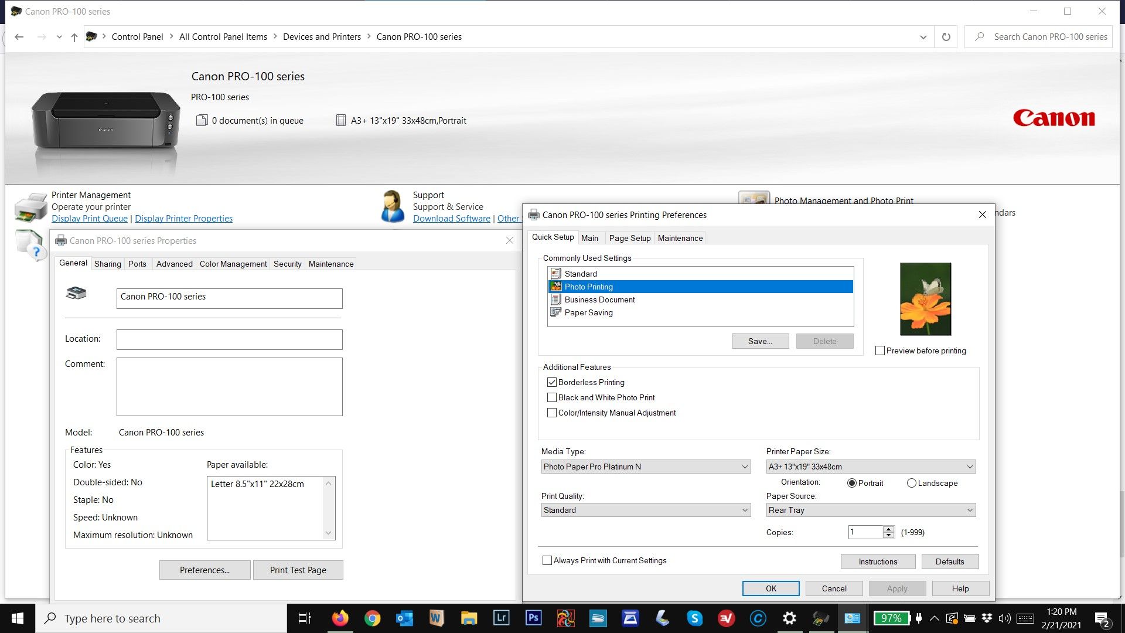Open the Color Management tab

(233, 264)
